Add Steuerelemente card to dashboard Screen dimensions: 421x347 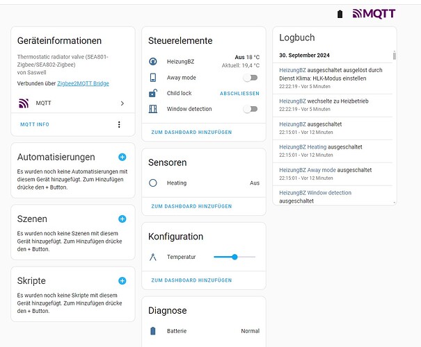coord(191,133)
